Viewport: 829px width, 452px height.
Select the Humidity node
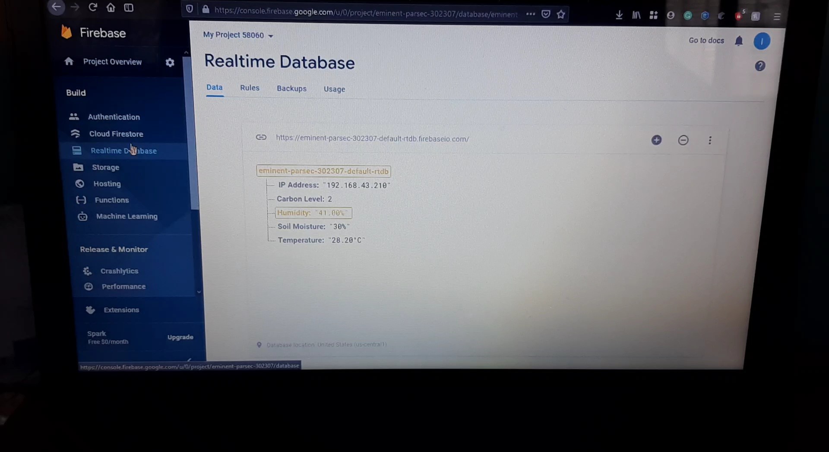313,213
